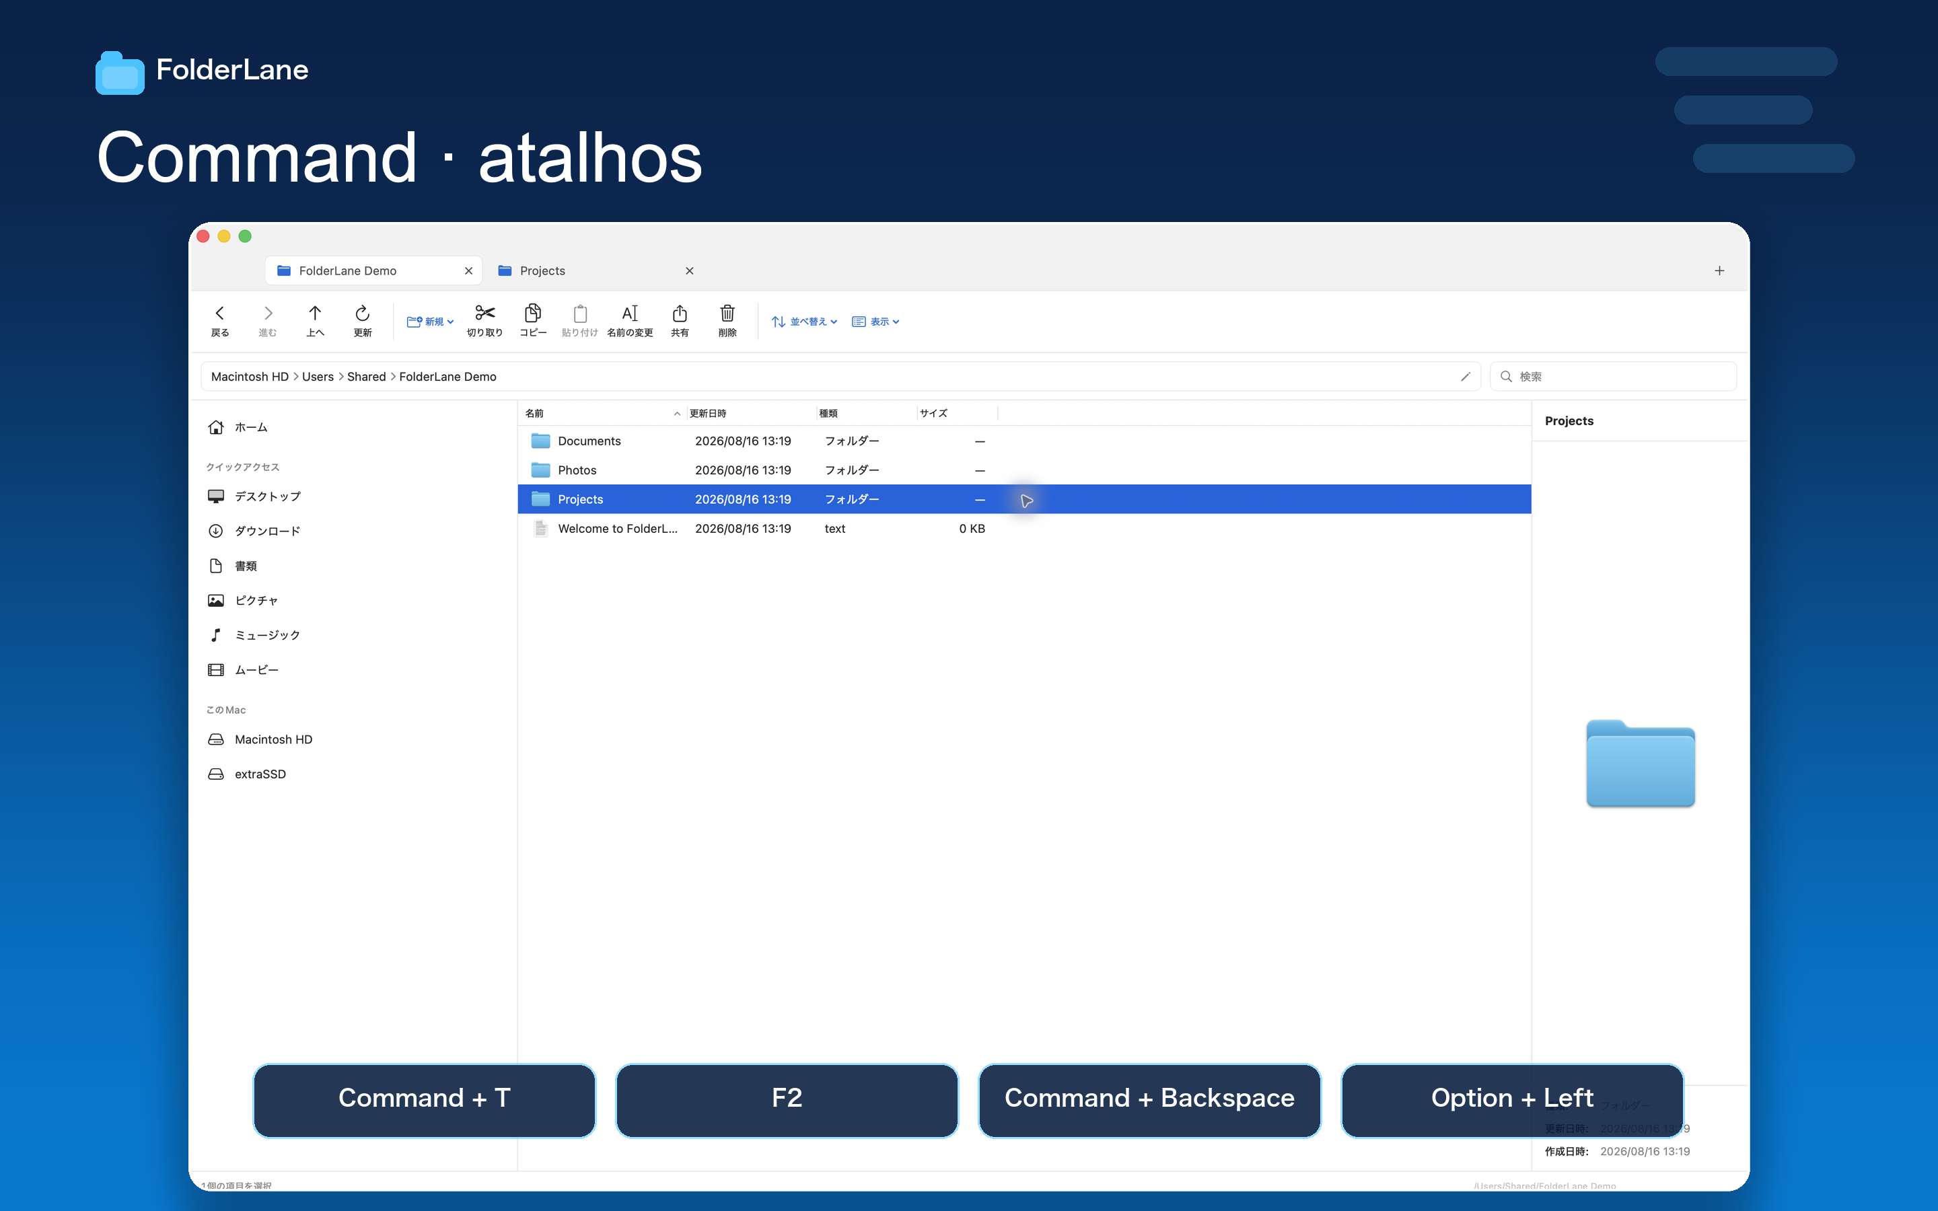The image size is (1938, 1211).
Task: Select the Photos folder row
Action: [x=1024, y=470]
